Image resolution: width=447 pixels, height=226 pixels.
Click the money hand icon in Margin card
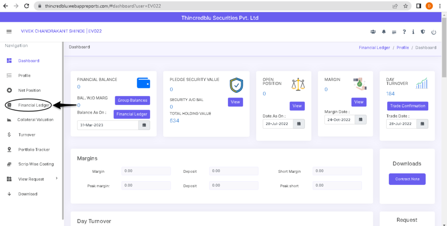[x=360, y=83]
